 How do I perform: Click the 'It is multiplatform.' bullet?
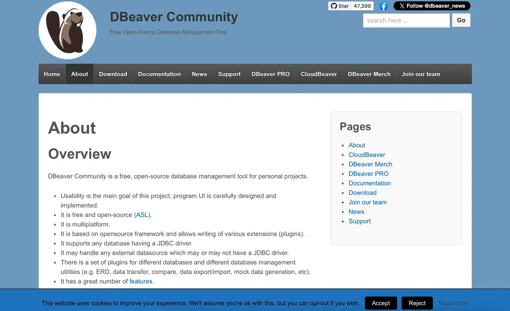pos(85,225)
